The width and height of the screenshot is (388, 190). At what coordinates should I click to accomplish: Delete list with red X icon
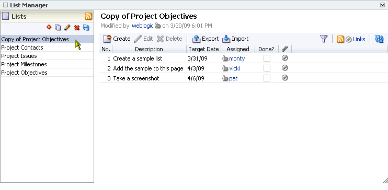coord(77,28)
